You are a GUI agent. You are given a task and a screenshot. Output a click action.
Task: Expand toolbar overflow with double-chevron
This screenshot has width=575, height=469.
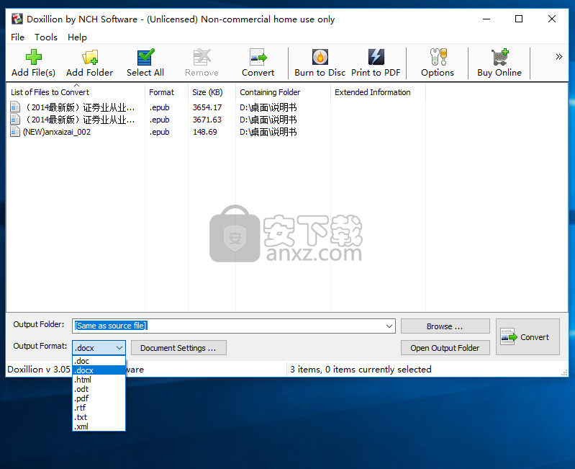coord(558,56)
